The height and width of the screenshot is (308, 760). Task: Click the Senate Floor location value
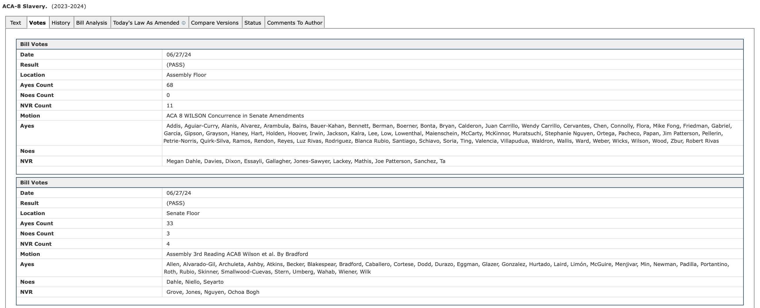[183, 213]
